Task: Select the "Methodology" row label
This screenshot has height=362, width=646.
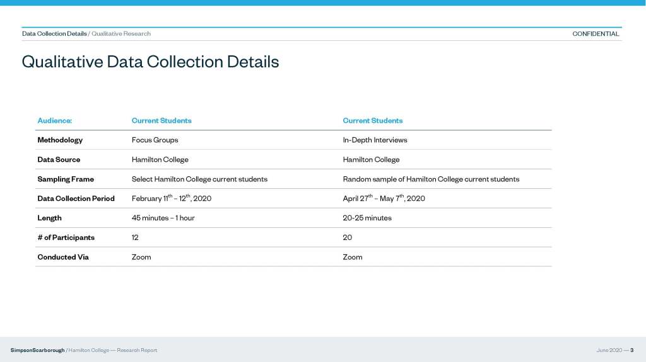Action: coord(60,140)
